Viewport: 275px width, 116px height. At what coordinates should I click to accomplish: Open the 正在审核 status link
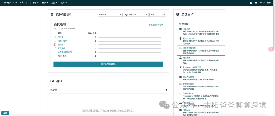pyautogui.click(x=62, y=48)
